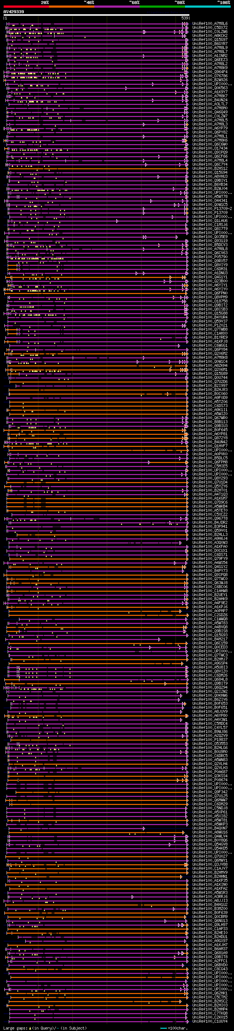Viewport: 234px width, 1031px height.
Task: Select UniRef100_Q1HVF7 entry
Action: [210, 446]
